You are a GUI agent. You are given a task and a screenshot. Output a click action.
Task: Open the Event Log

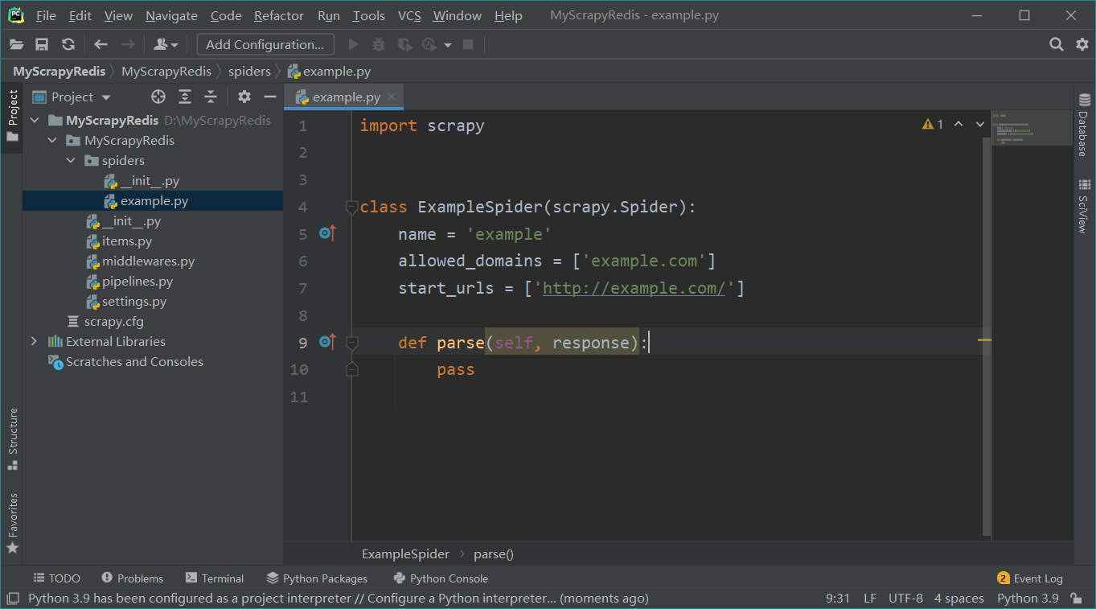(x=1030, y=578)
